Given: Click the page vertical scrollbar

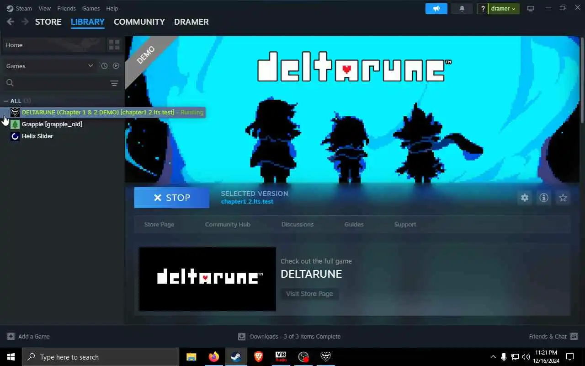Looking at the screenshot, I should [582, 80].
